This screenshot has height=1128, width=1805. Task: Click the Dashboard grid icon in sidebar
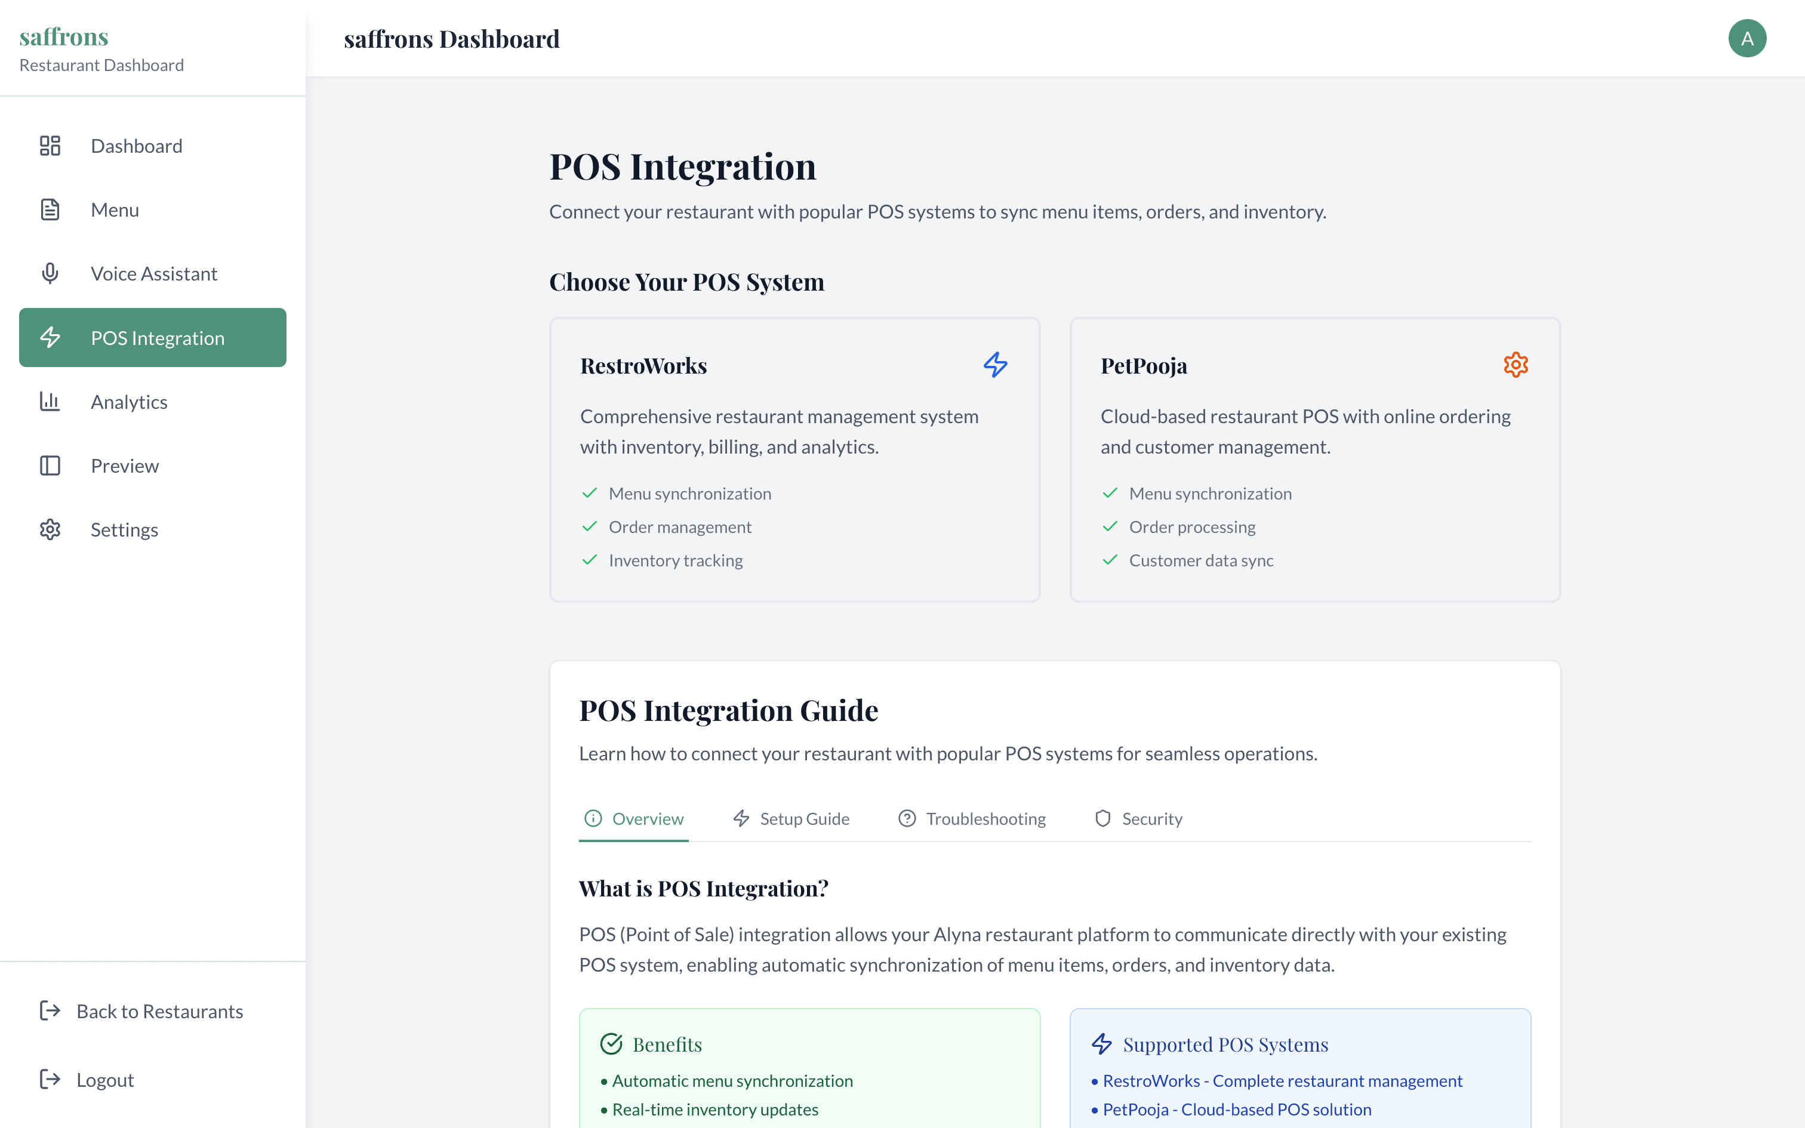(x=50, y=146)
